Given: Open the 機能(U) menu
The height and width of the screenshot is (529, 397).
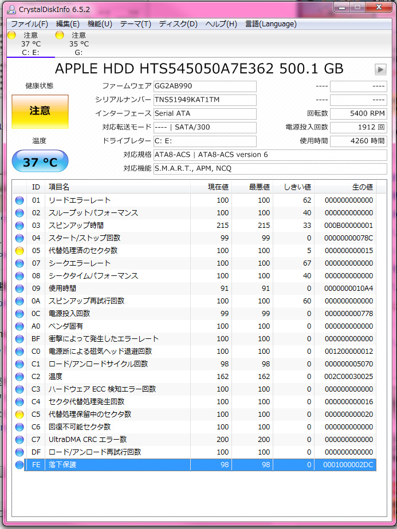Looking at the screenshot, I should [x=100, y=24].
